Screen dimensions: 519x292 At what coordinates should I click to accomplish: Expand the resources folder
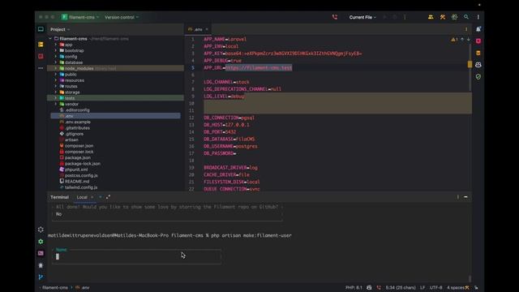pos(56,80)
